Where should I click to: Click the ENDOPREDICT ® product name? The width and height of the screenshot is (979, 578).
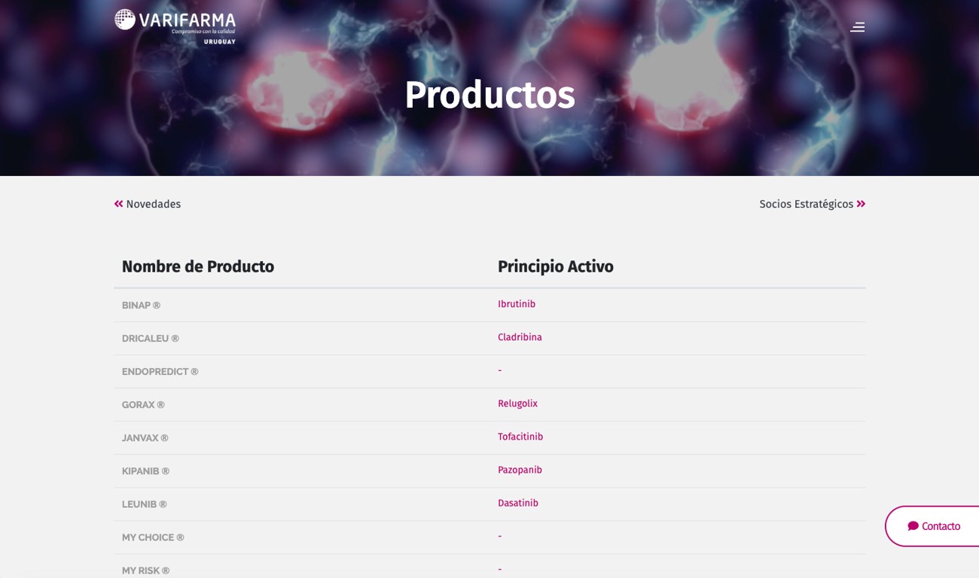(x=160, y=372)
